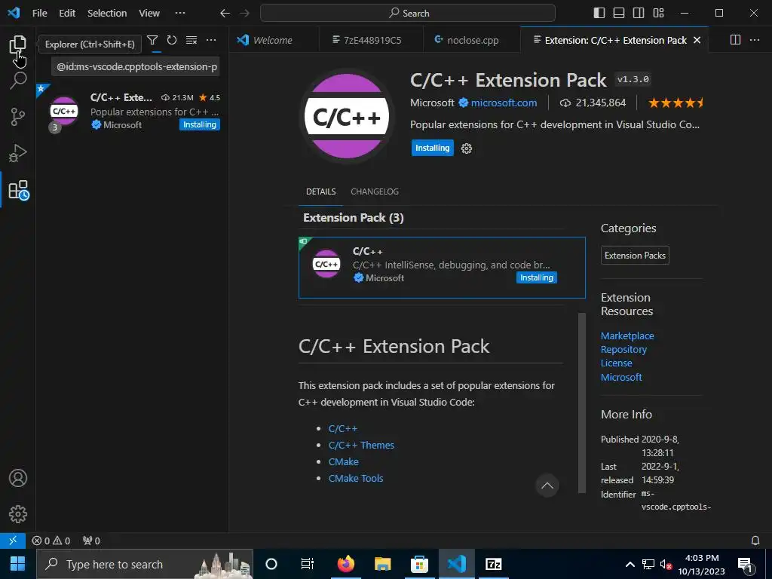Open the Microsoft resource link

coord(621,377)
